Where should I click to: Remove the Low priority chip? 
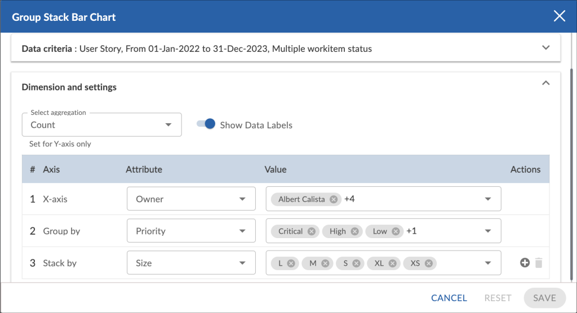coord(396,231)
